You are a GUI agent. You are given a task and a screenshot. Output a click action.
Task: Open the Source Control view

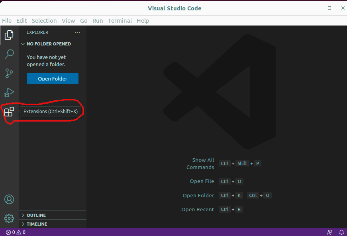tap(9, 73)
